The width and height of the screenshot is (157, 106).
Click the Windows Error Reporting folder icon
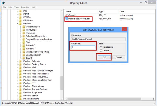point(24,52)
